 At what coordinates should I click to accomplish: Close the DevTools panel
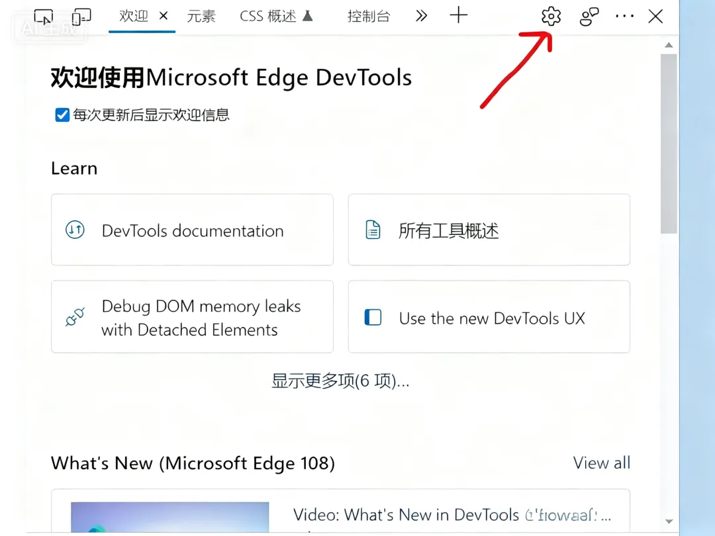pyautogui.click(x=655, y=17)
